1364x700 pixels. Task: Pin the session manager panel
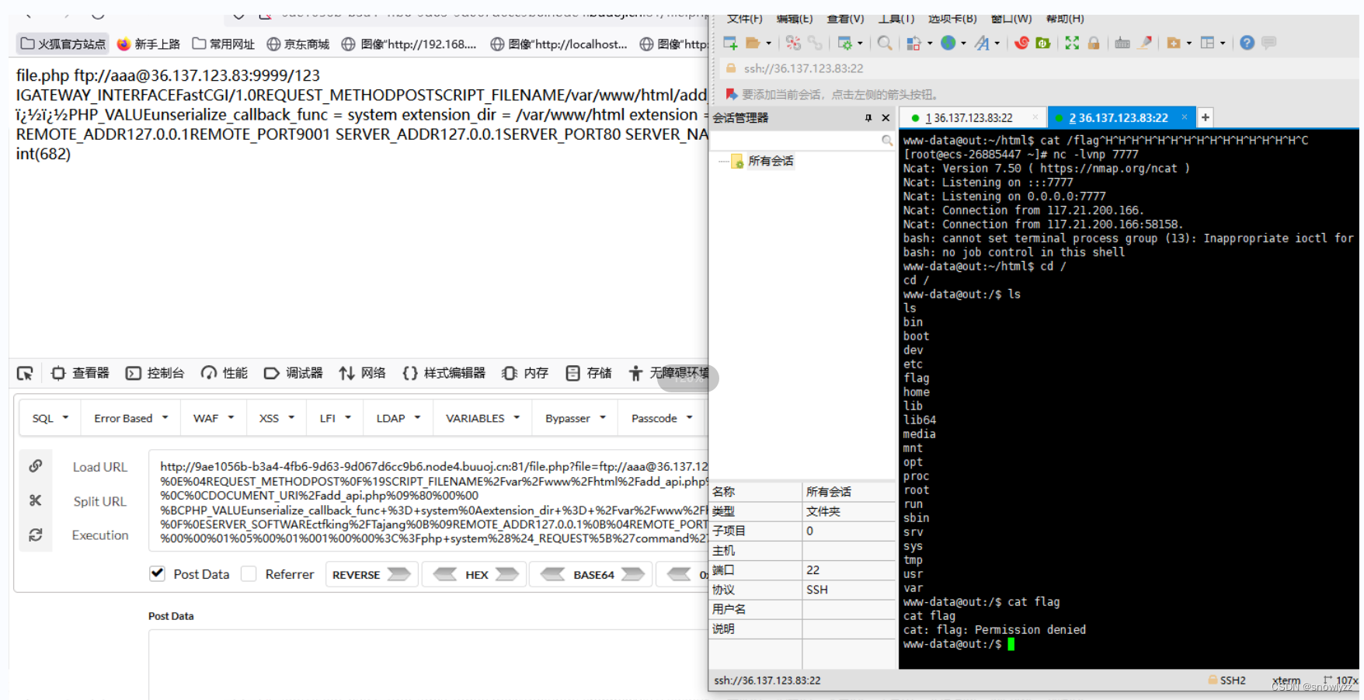868,118
